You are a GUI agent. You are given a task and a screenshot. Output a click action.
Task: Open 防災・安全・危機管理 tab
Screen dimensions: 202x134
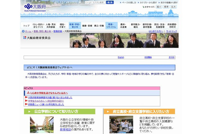coord(160,26)
